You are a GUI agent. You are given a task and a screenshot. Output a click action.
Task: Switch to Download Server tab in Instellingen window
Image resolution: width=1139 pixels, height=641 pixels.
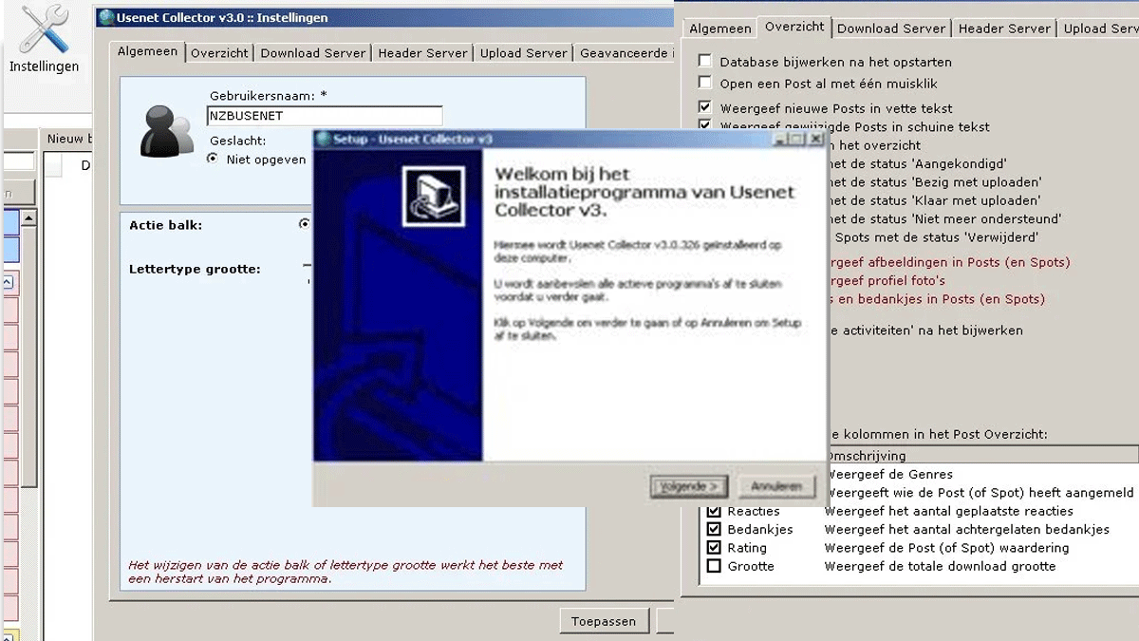tap(313, 53)
